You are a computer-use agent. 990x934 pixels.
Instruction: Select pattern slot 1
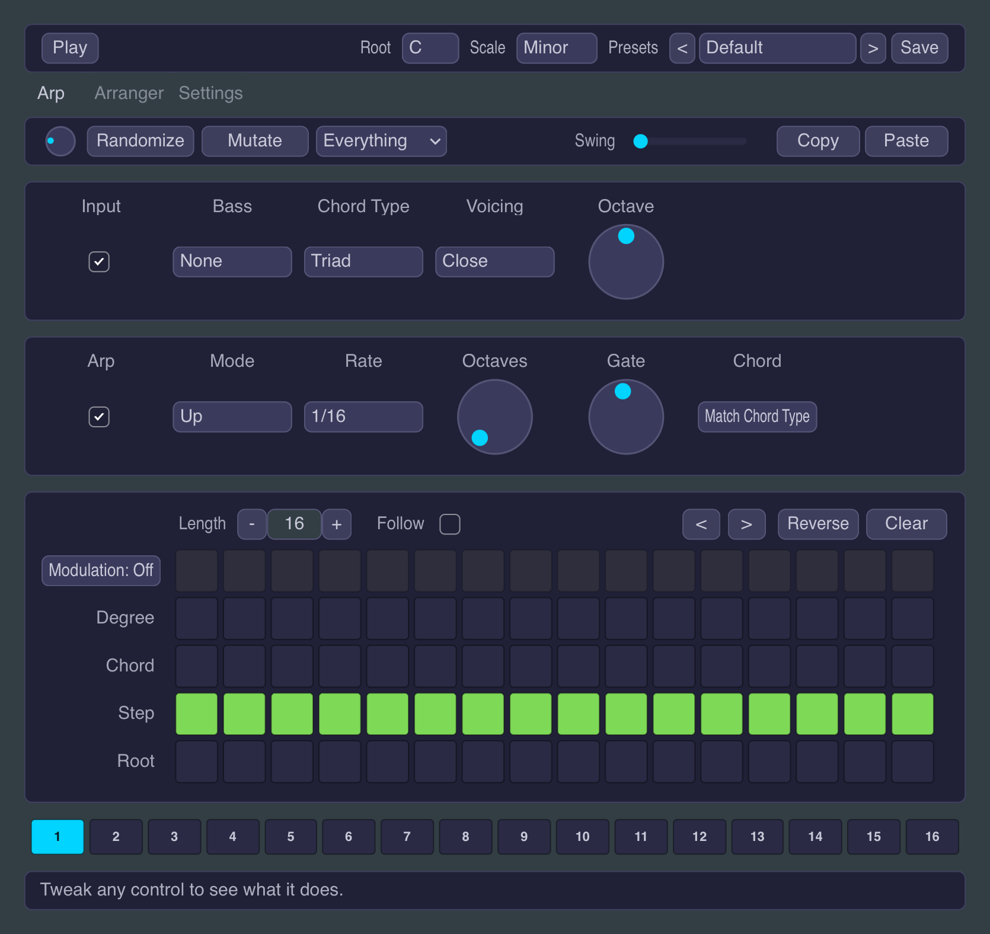pos(58,837)
